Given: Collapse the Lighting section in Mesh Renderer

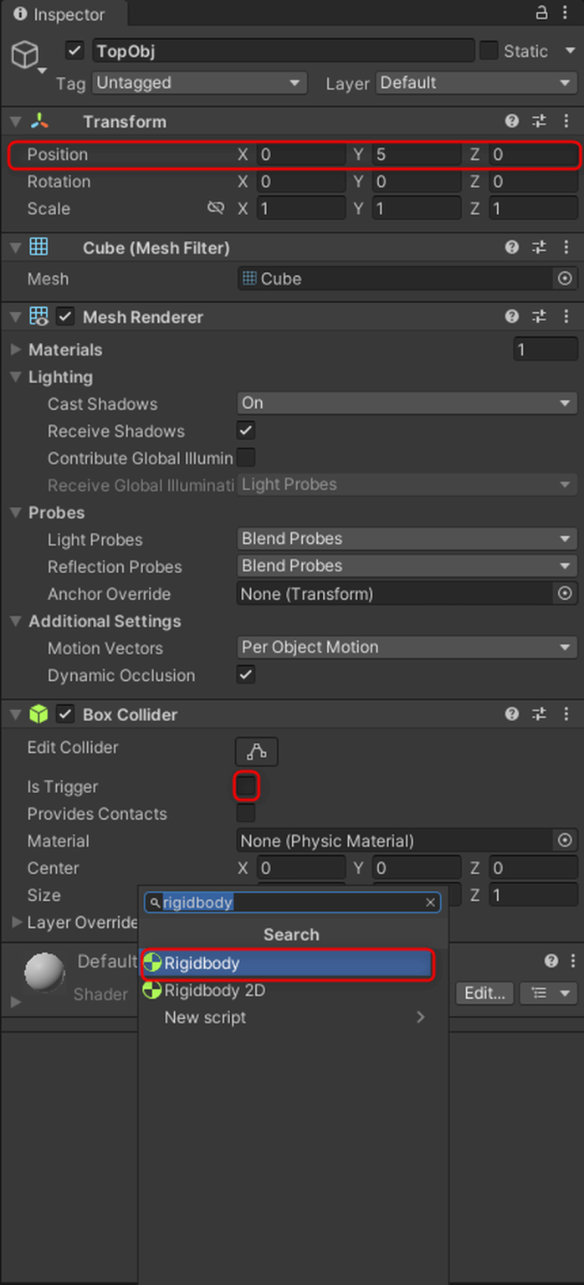Looking at the screenshot, I should click(18, 377).
